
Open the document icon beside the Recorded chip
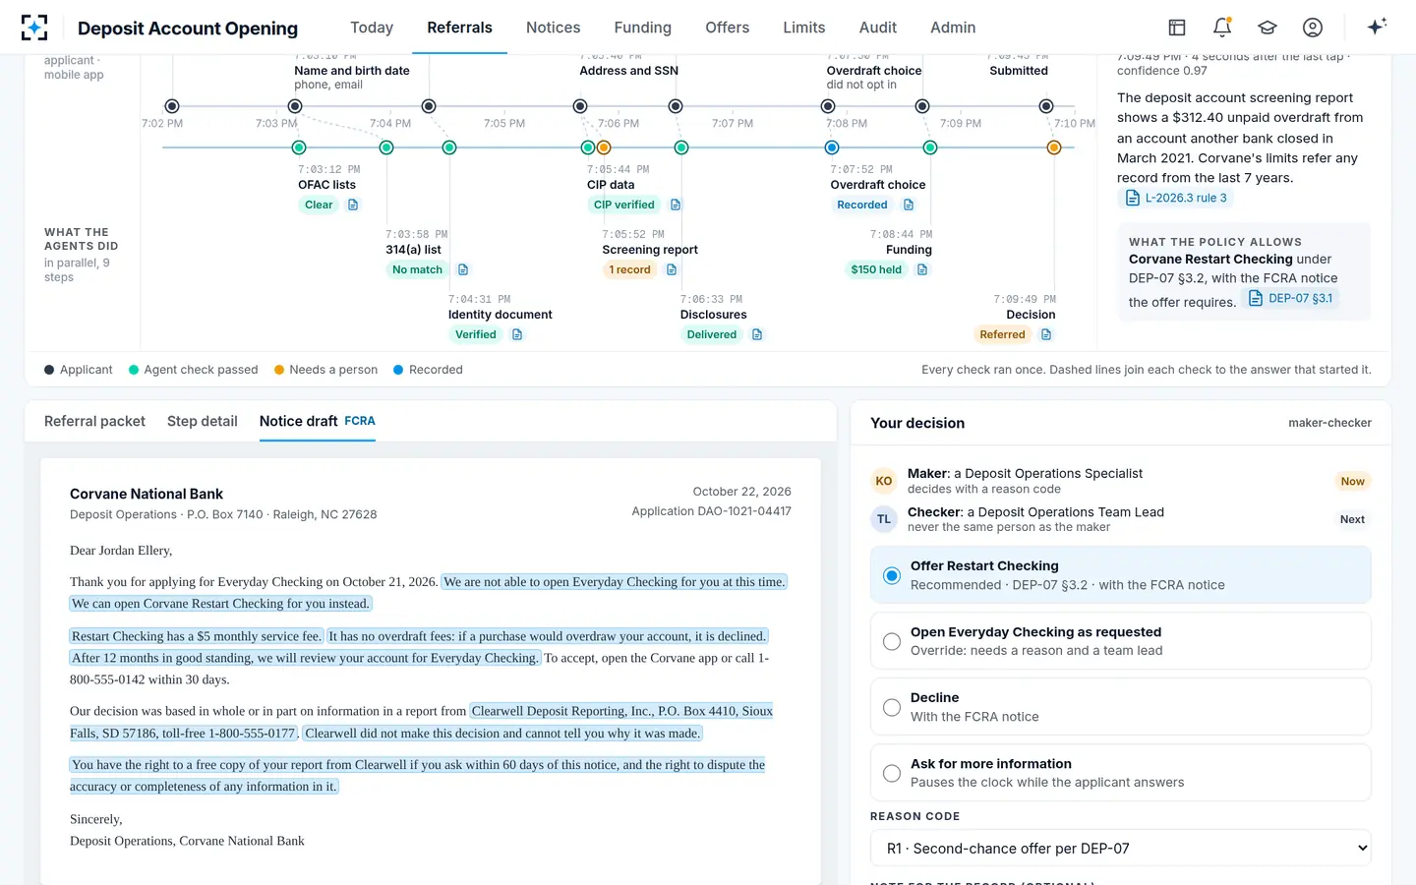[x=909, y=205]
